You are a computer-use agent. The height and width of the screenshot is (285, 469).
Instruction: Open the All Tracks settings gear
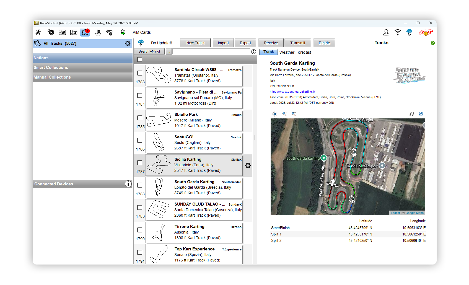pos(128,43)
